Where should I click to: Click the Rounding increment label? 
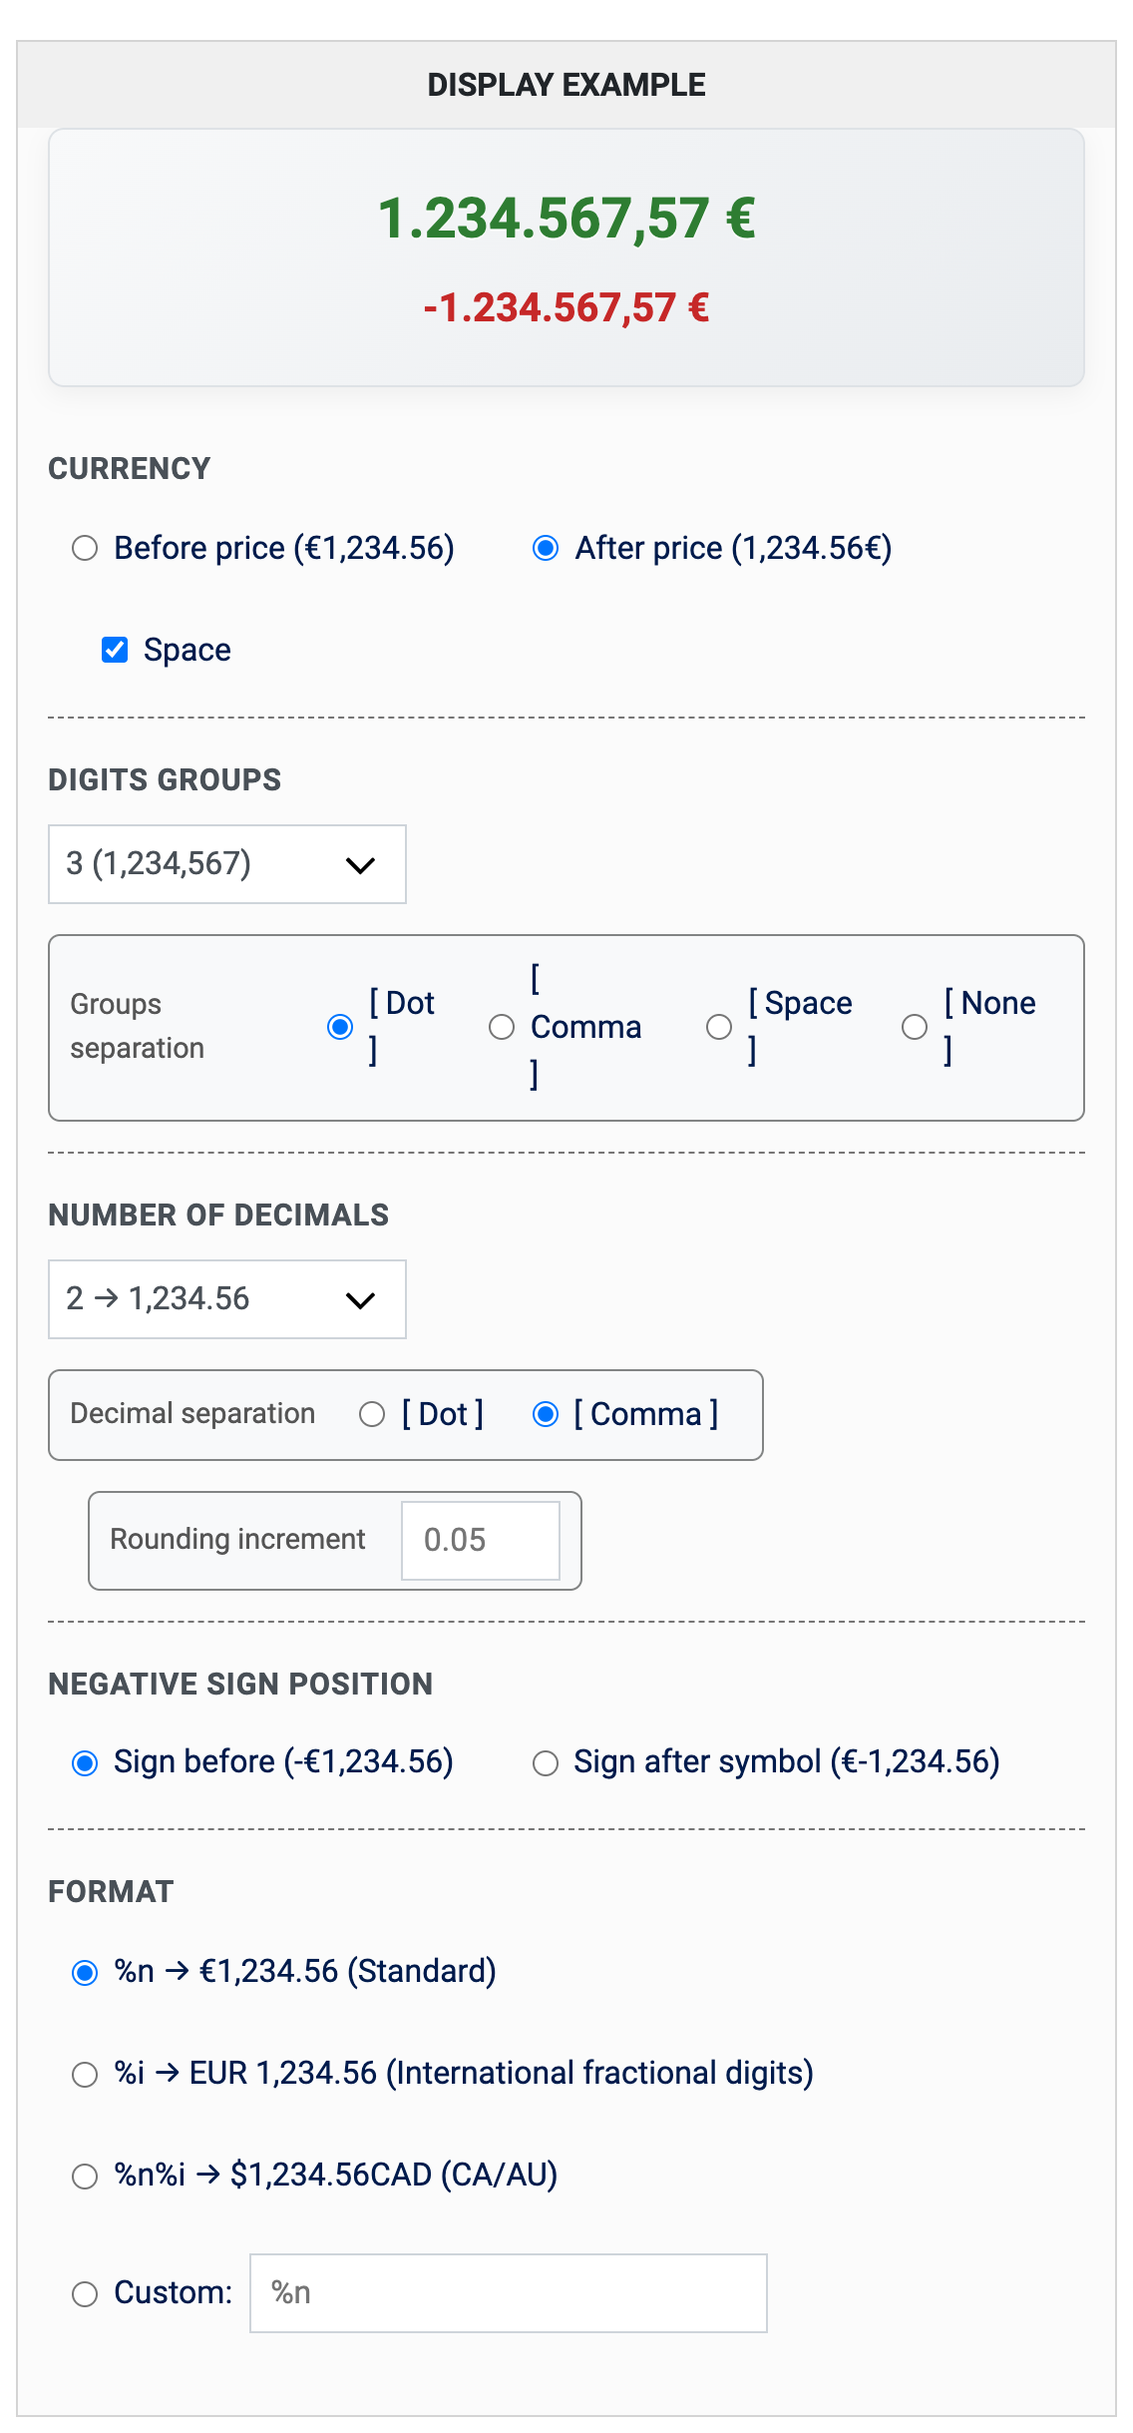tap(238, 1539)
